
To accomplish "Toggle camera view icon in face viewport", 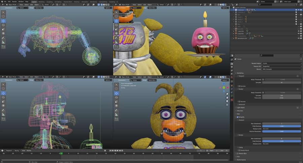I will tap(227, 101).
